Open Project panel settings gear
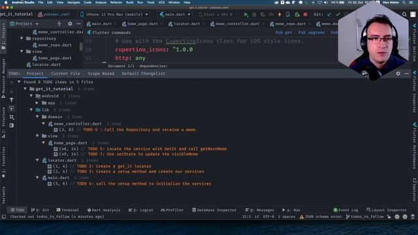This screenshot has height=235, width=418. pos(70,23)
